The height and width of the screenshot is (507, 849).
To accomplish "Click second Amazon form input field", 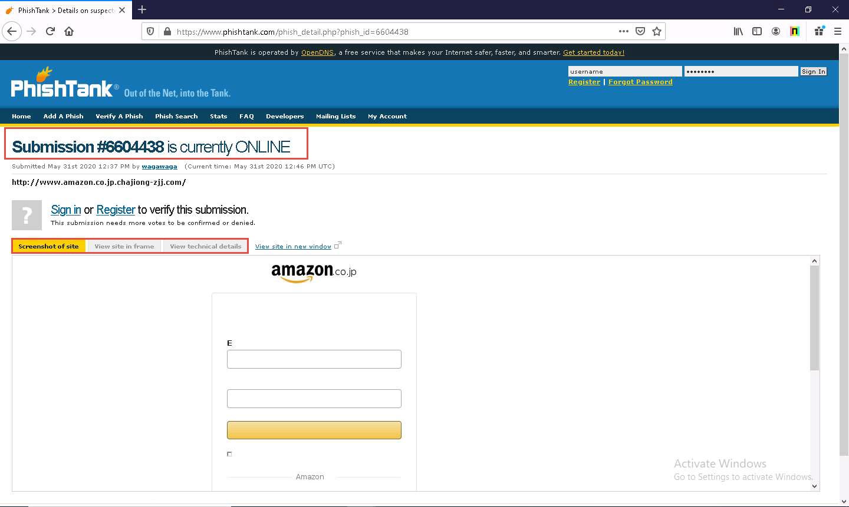I will click(314, 399).
